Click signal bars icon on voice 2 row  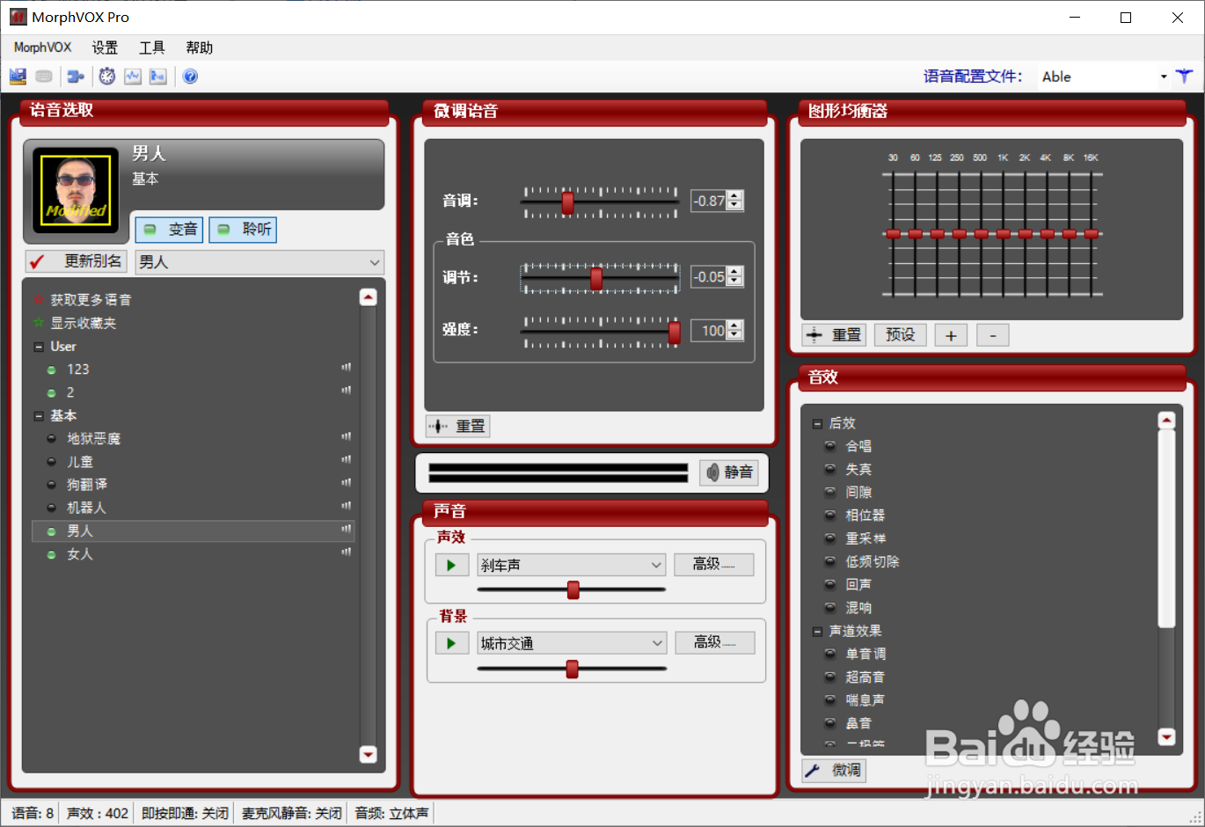pos(347,391)
